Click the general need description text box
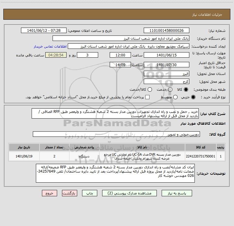Viewport: 234px width, 226px height. coord(115,113)
